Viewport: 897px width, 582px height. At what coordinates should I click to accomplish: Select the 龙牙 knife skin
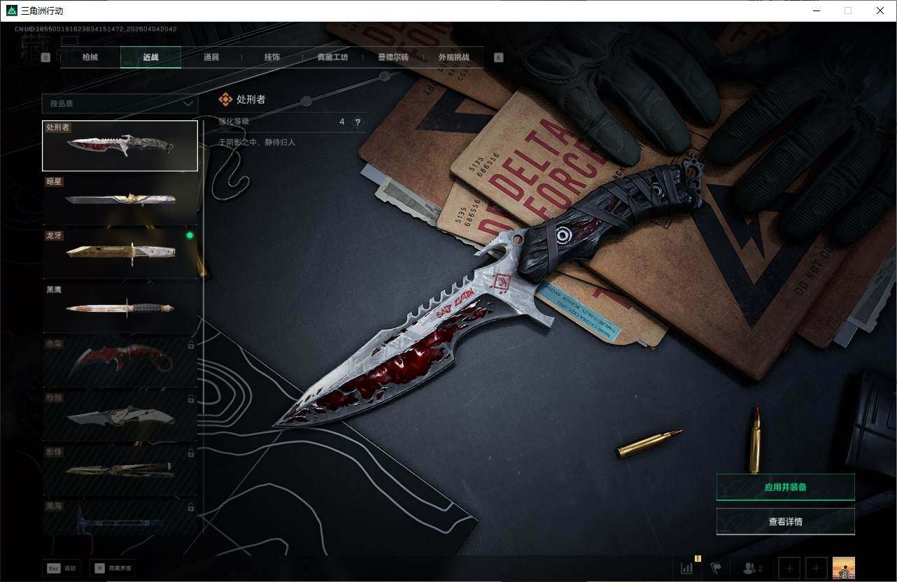click(120, 253)
